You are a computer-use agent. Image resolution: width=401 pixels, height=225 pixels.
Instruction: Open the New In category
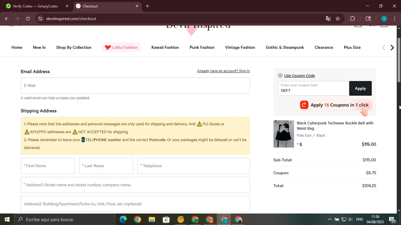39,48
